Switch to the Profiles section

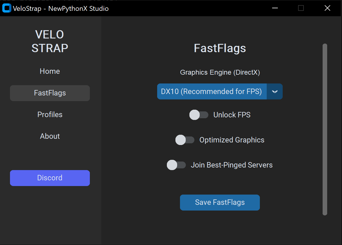(50, 115)
